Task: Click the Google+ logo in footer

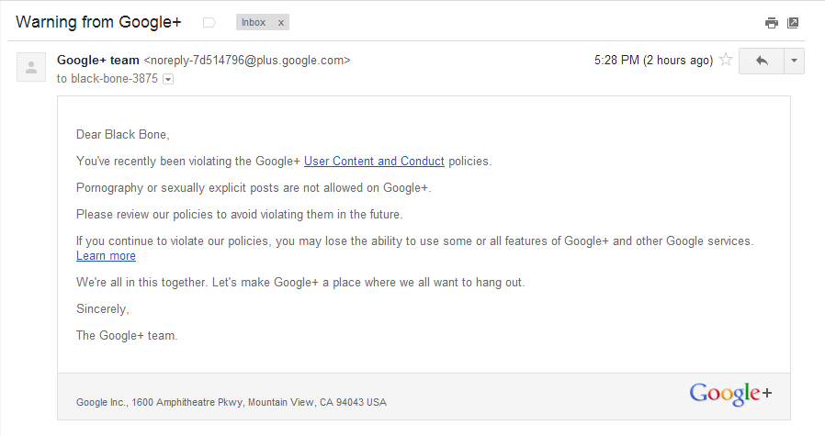Action: coord(730,394)
